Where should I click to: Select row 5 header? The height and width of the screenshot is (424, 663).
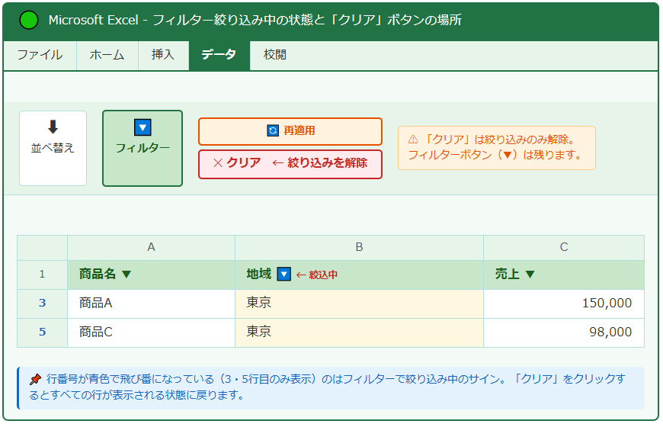pyautogui.click(x=42, y=332)
